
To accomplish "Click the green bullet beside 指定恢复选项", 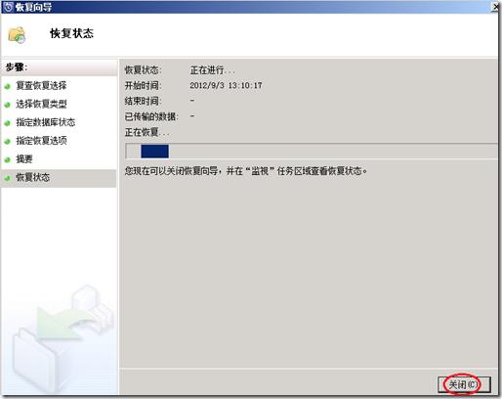I will click(8, 142).
